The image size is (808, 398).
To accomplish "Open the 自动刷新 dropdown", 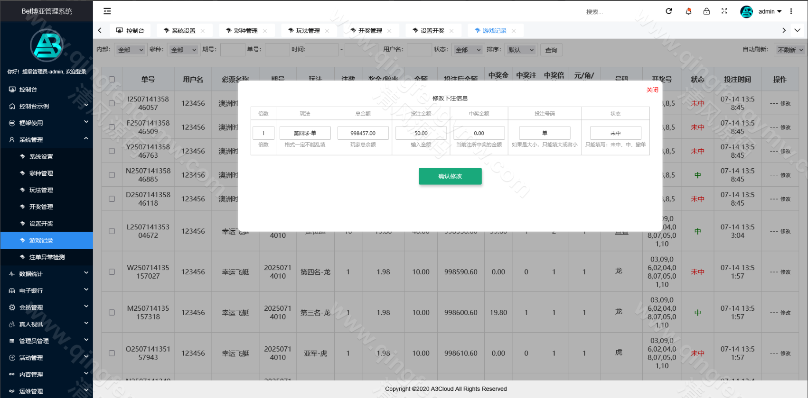I will pos(790,50).
